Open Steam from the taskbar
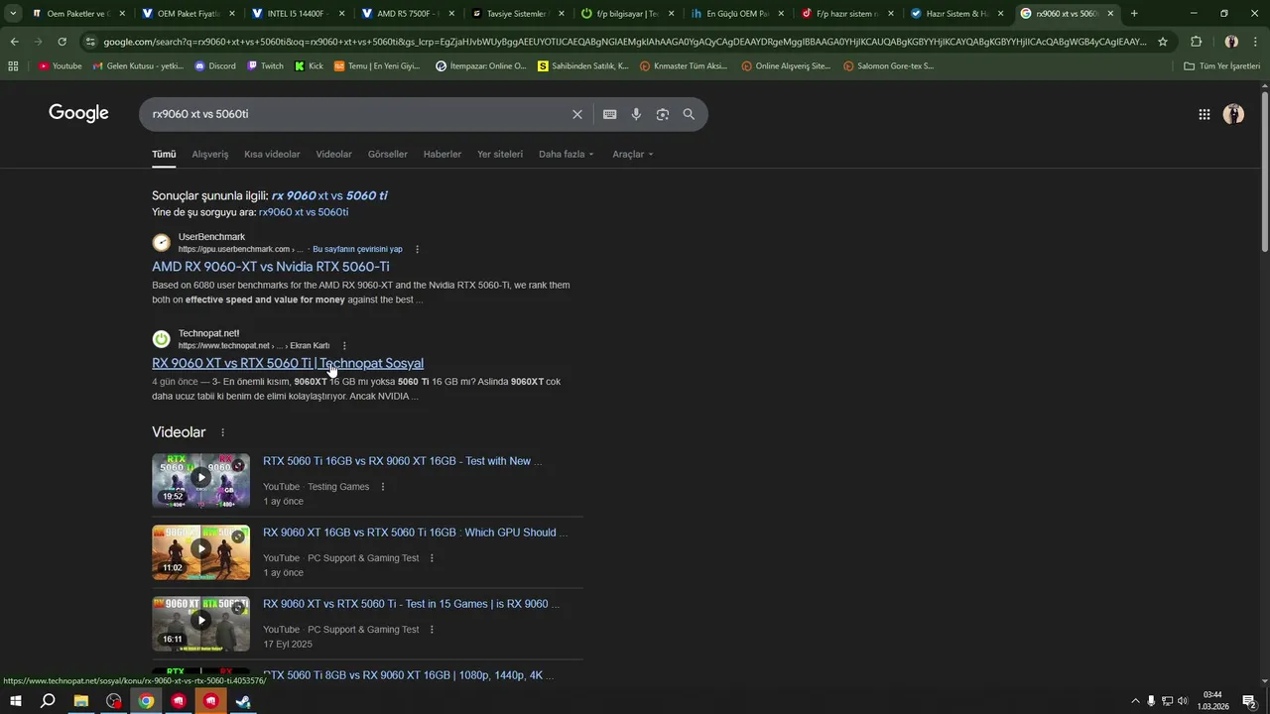Screen dimensions: 1270x714 pos(243,701)
